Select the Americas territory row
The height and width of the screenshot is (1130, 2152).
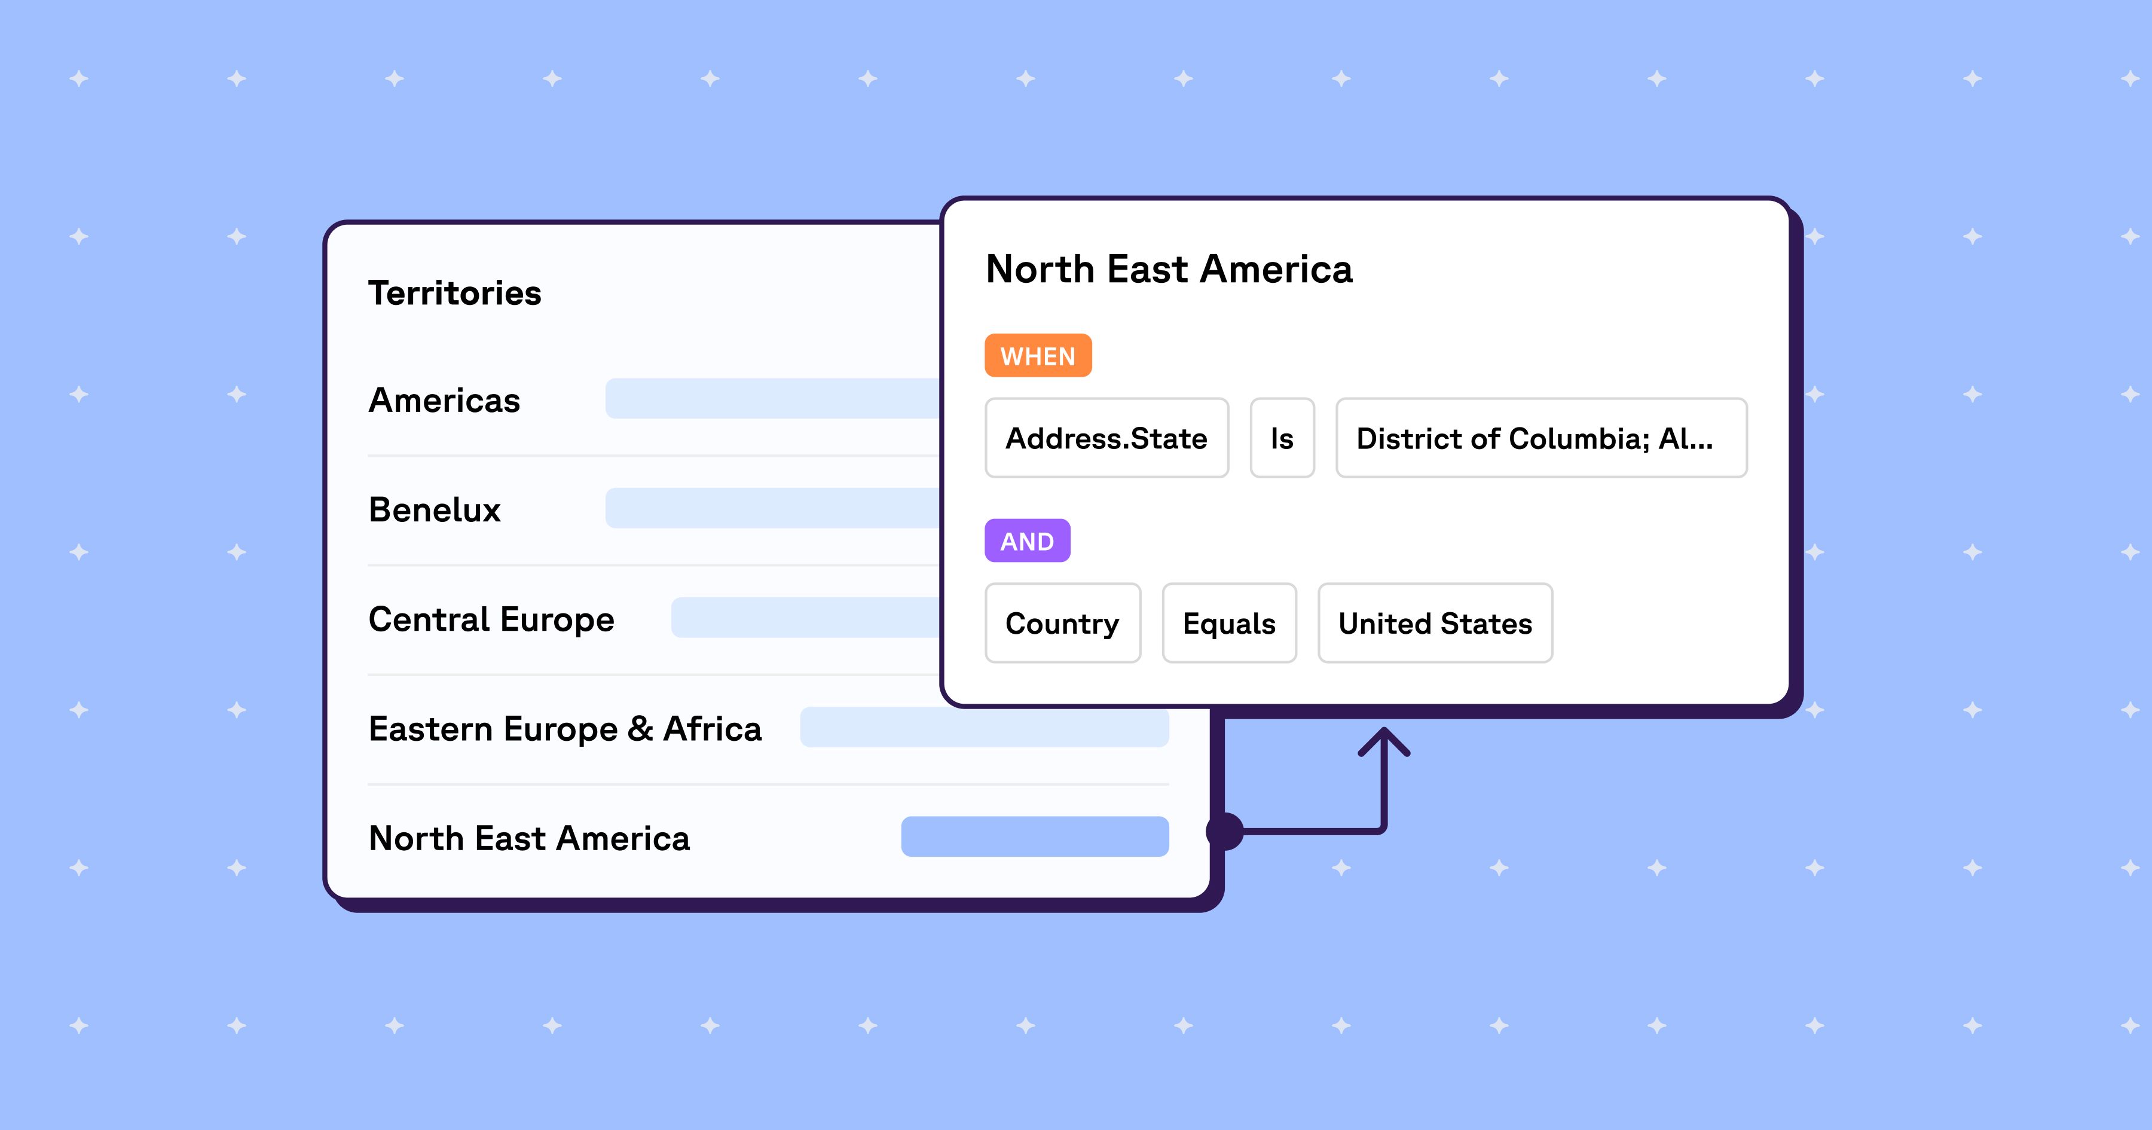pos(653,399)
